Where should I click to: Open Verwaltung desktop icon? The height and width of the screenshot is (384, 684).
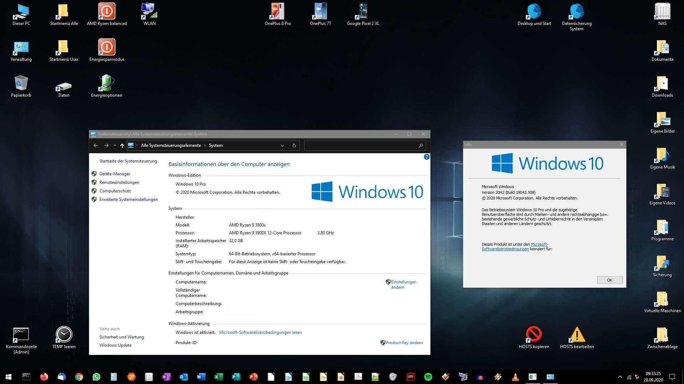click(x=21, y=51)
